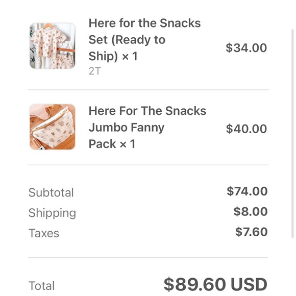Viewport: 296px width, 296px height.
Task: Click the × 1 quantity of Snacks Set
Action: [130, 56]
